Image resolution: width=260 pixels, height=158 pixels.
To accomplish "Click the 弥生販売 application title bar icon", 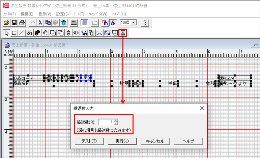I will click(6, 5).
